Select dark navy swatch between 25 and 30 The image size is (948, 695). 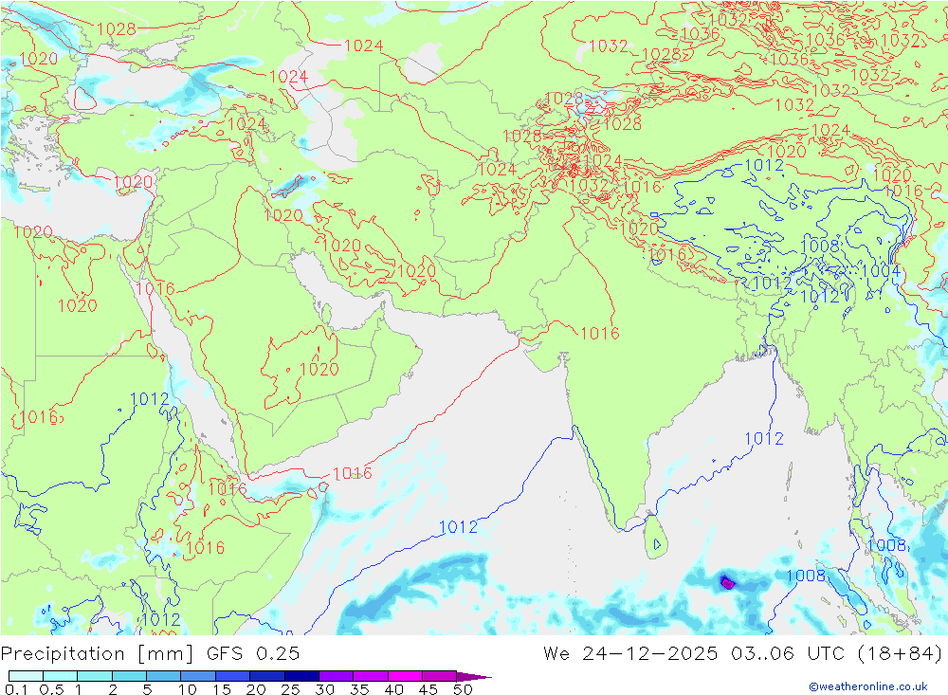click(x=301, y=676)
